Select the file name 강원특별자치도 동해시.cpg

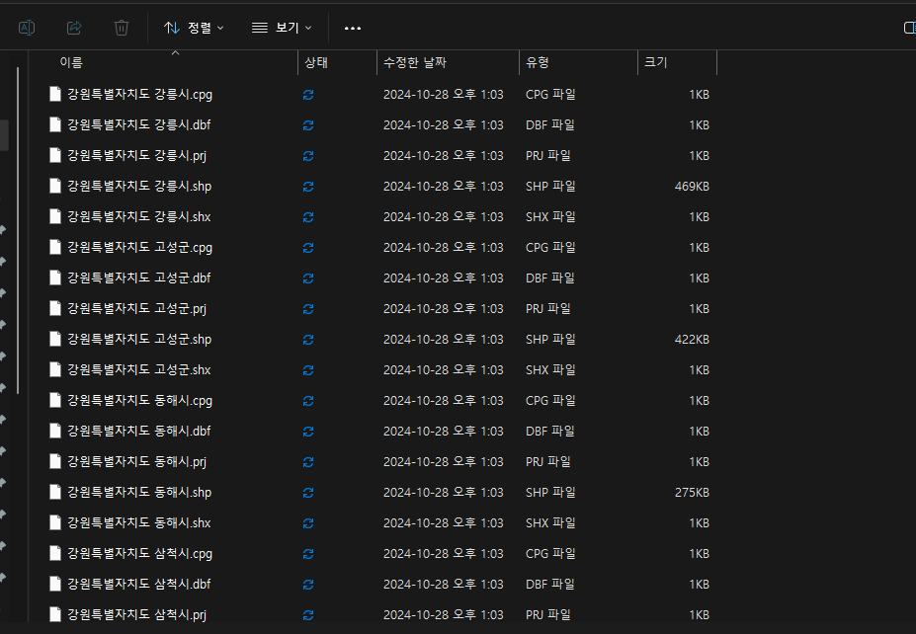pyautogui.click(x=139, y=401)
